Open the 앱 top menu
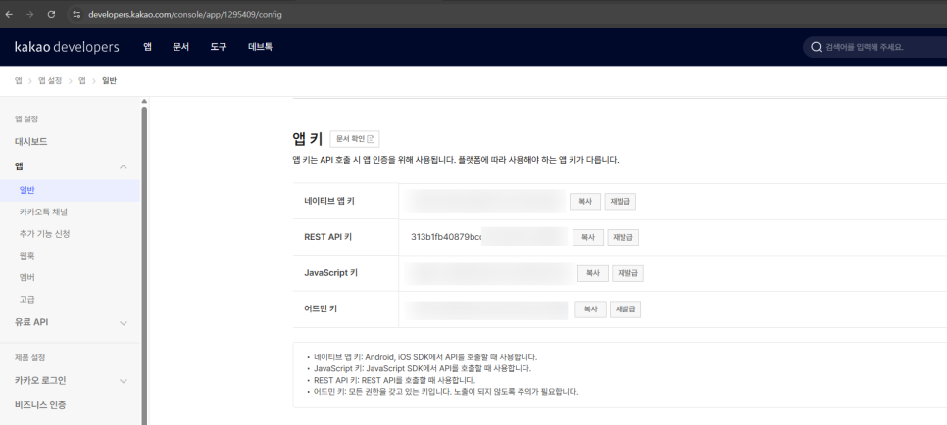 pyautogui.click(x=147, y=46)
